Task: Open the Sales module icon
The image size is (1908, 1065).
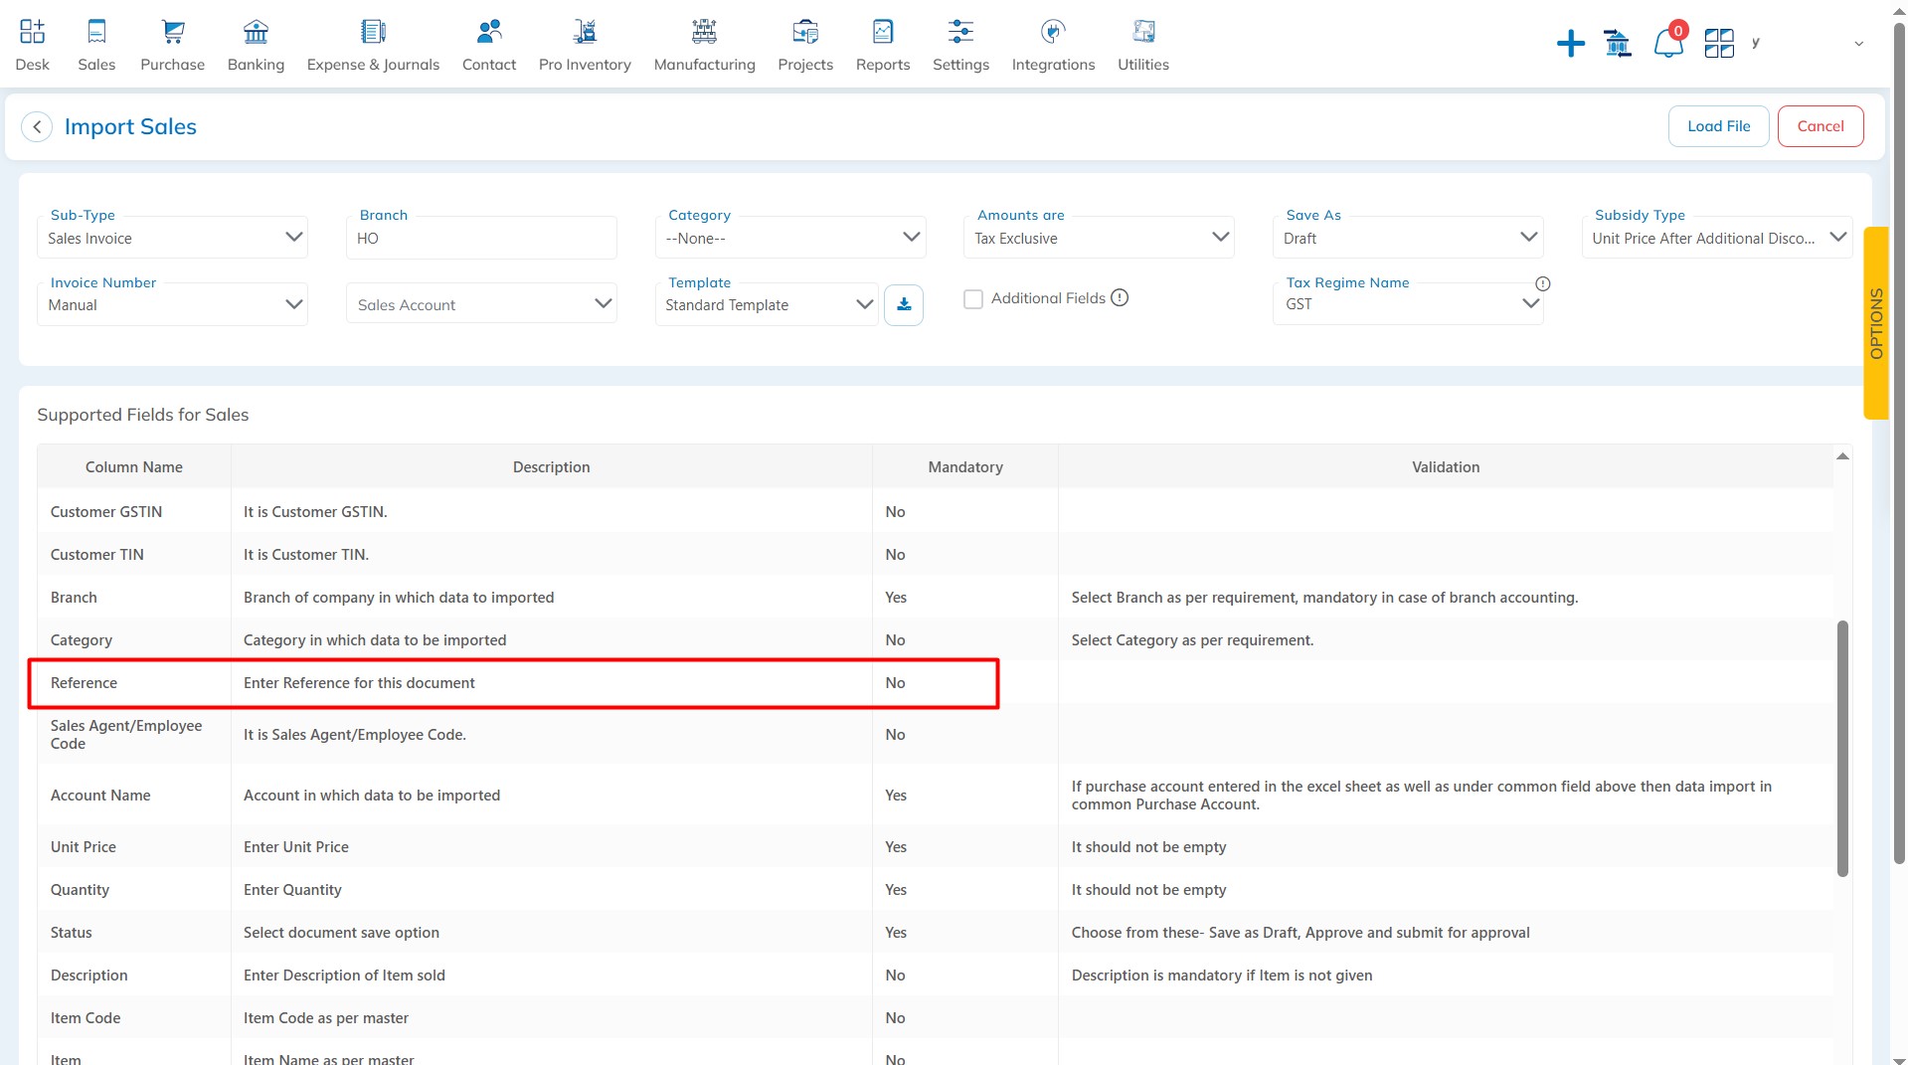Action: click(96, 32)
